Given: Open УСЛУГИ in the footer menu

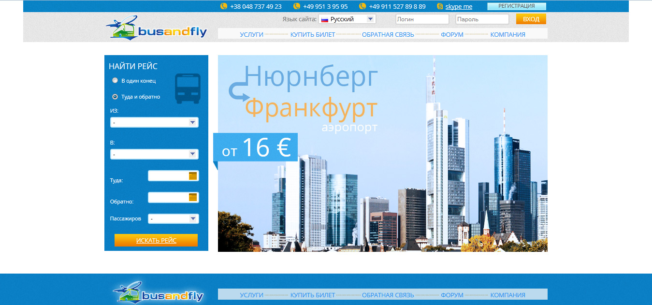Looking at the screenshot, I should click(251, 295).
